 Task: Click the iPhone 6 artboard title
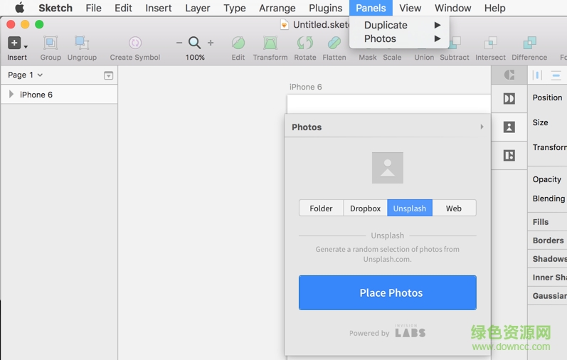(x=306, y=87)
